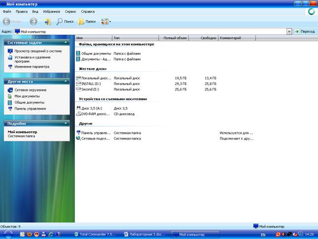Click the Сетевое окружение sidebar icon
This screenshot has width=318, height=239.
pyautogui.click(x=10, y=90)
